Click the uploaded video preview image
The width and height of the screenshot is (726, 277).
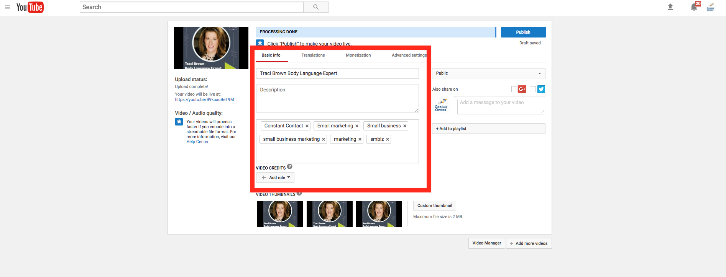pos(211,48)
